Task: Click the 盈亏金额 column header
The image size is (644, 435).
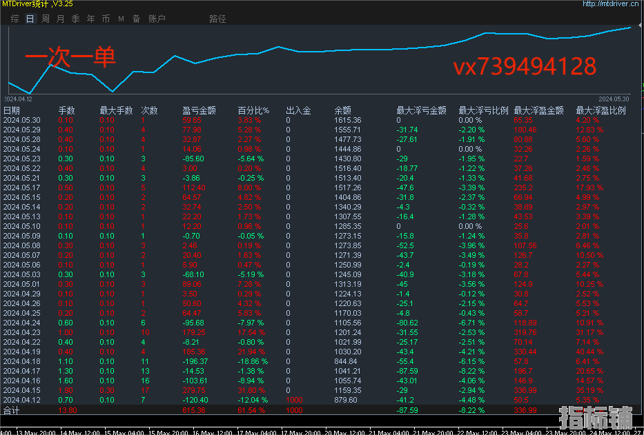Action: pos(199,110)
